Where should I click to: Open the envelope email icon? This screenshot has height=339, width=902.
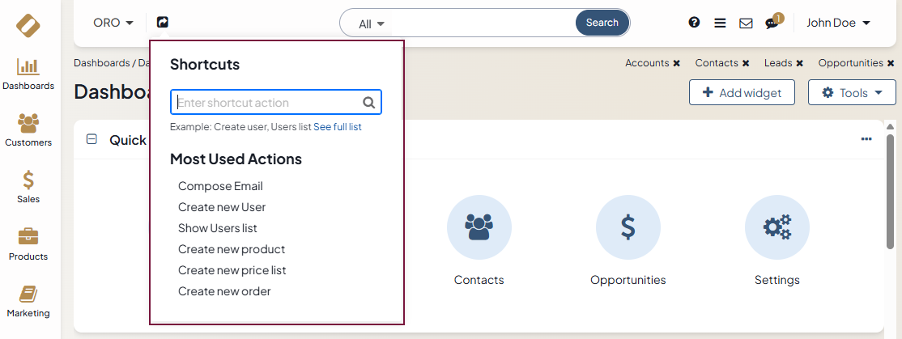(x=746, y=23)
